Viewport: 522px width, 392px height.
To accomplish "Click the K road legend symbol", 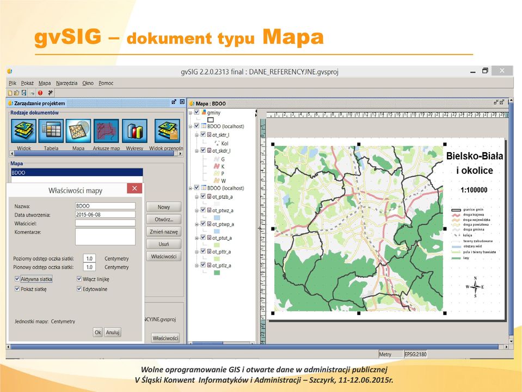I will coord(217,166).
